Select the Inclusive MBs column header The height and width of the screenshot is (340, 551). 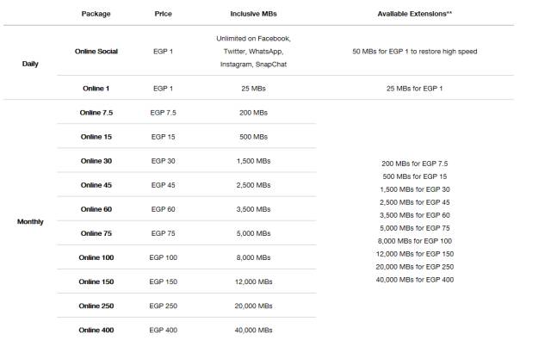pyautogui.click(x=253, y=14)
